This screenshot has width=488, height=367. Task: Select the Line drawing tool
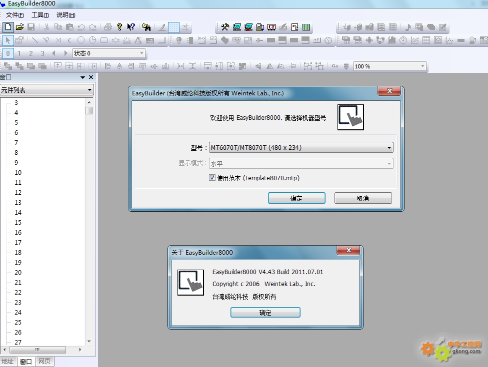point(34,40)
